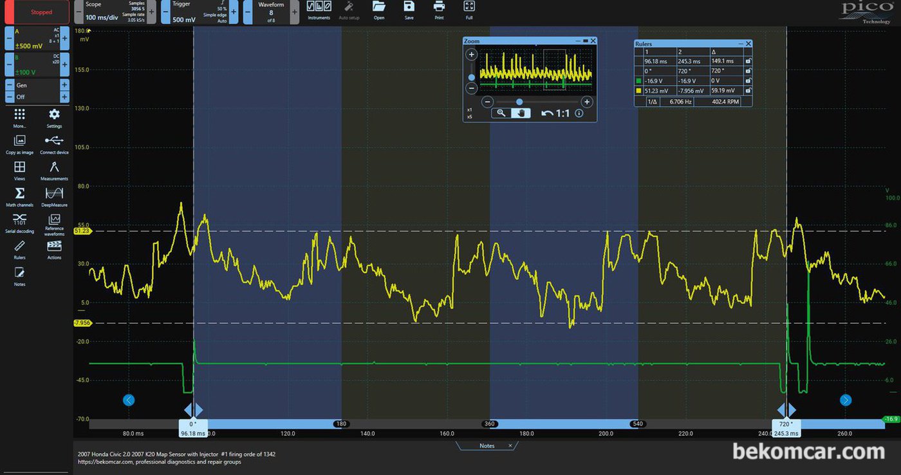Open the Instruments menu in the toolbar
901x475 pixels.
(319, 10)
